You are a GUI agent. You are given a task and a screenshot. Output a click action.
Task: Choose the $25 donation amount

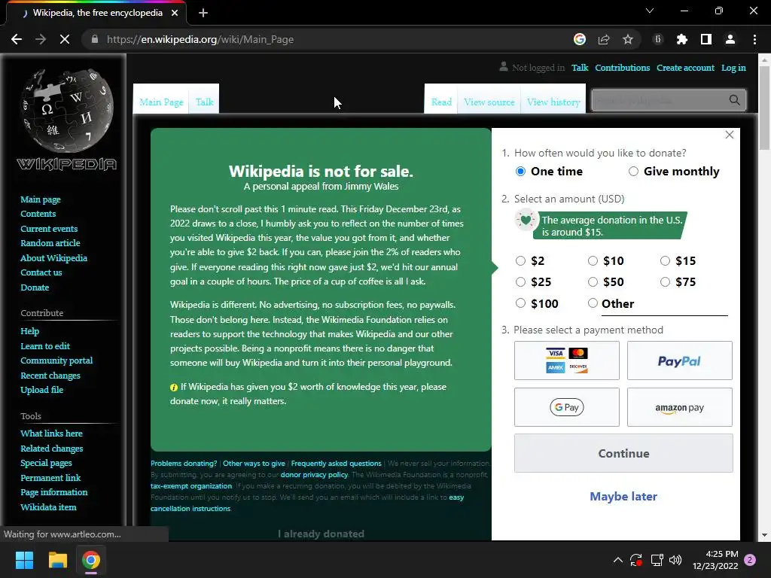coord(520,281)
